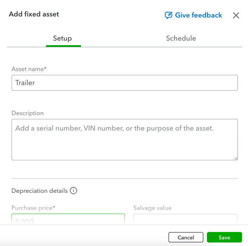
Task: Select the Salvage value input field
Action: [x=185, y=219]
